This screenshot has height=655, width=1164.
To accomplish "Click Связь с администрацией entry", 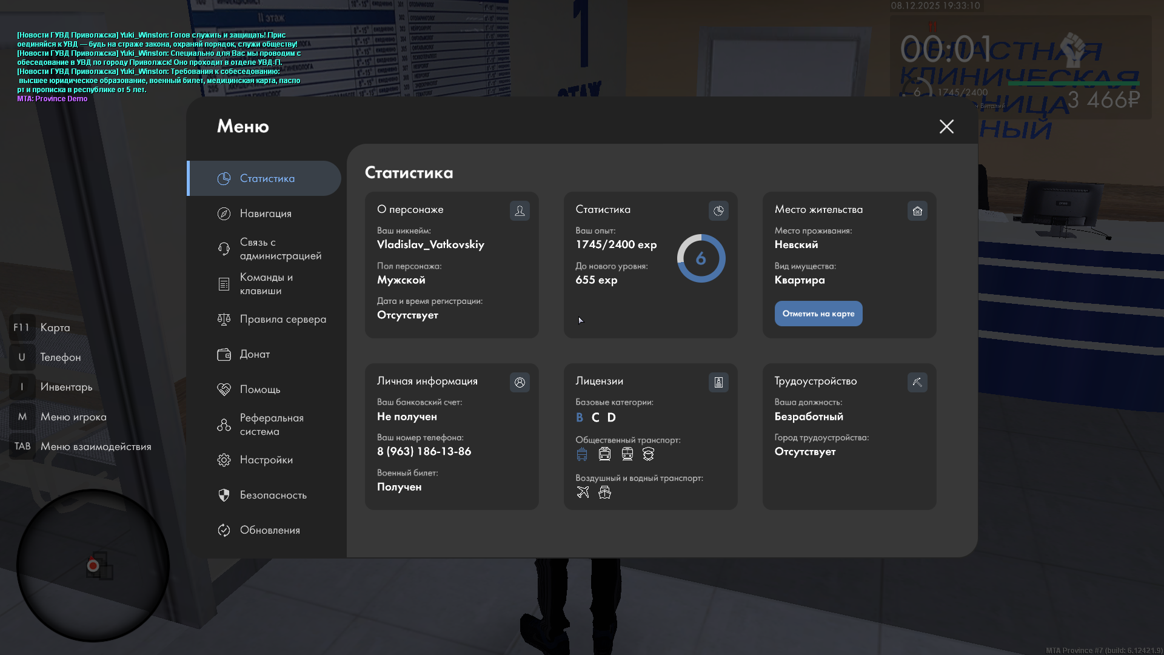I will pyautogui.click(x=280, y=249).
